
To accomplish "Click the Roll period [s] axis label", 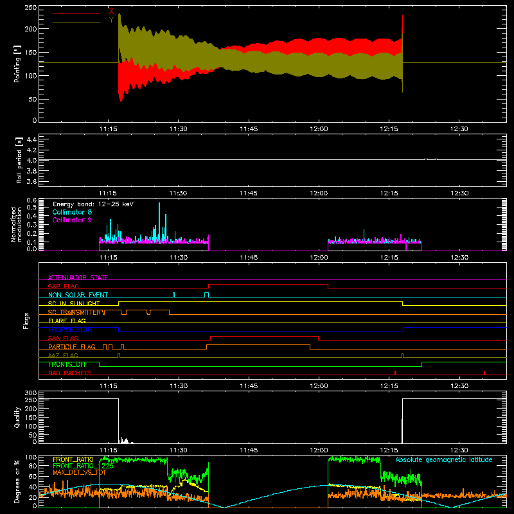I will (x=19, y=160).
